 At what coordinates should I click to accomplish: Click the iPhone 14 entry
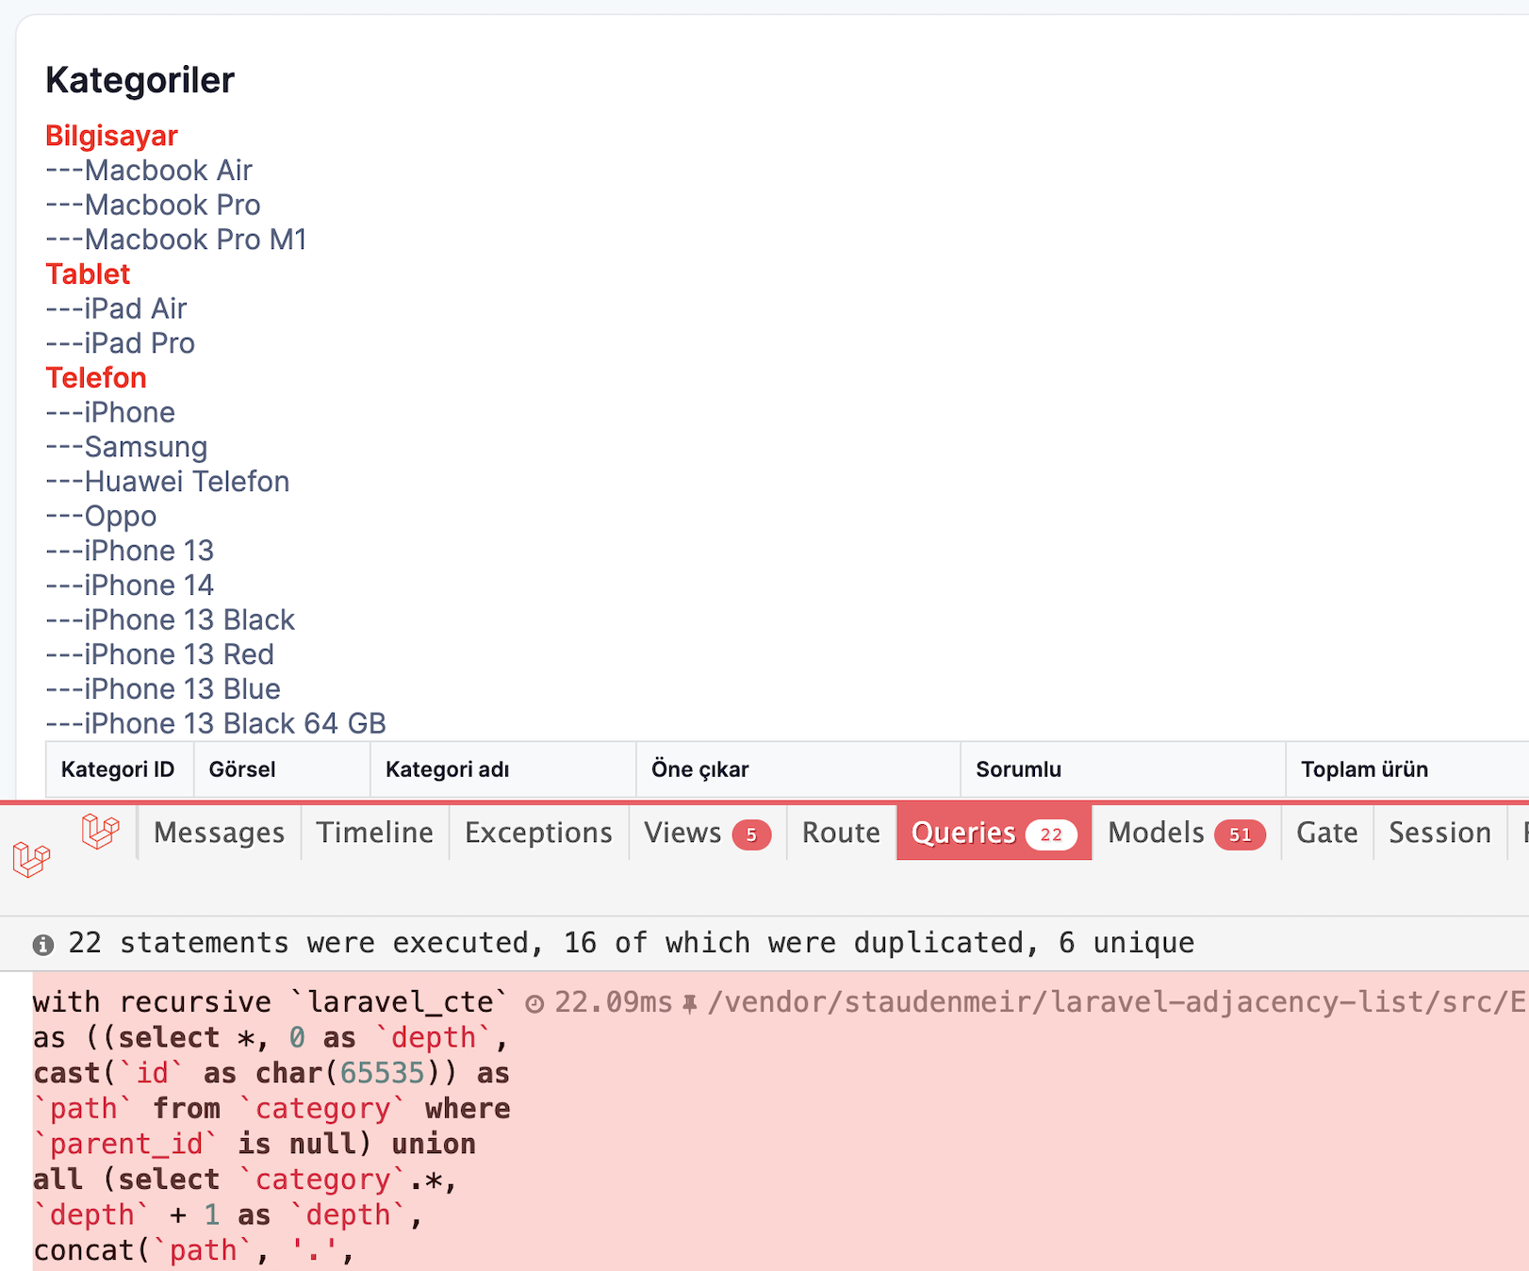click(x=130, y=586)
